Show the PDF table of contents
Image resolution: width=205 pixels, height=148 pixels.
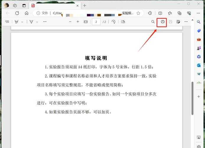point(7,22)
